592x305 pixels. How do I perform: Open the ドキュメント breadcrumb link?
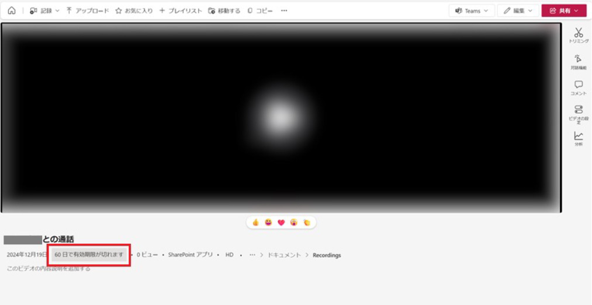[284, 255]
